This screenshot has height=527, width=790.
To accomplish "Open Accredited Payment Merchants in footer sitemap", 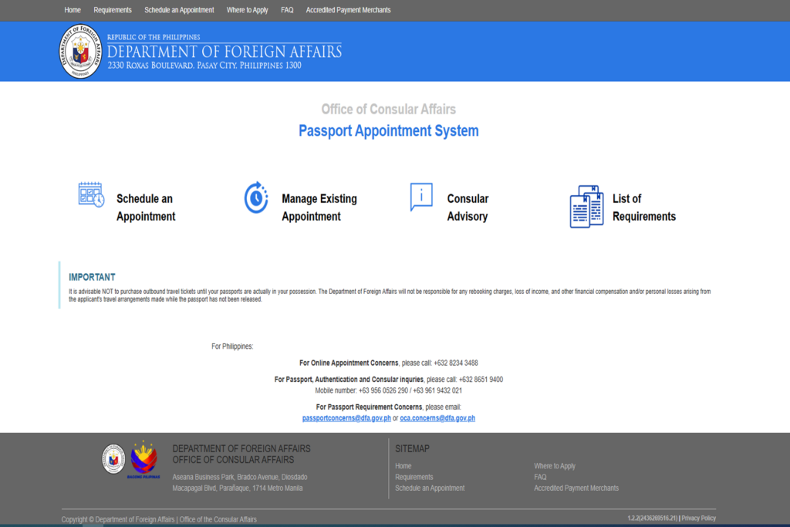I will tap(576, 488).
